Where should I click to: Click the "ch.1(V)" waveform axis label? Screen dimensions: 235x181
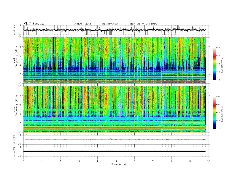(14, 30)
